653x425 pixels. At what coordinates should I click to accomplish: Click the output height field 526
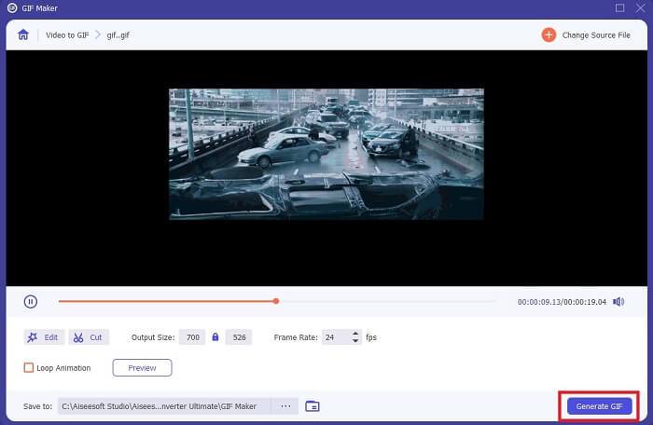point(239,337)
